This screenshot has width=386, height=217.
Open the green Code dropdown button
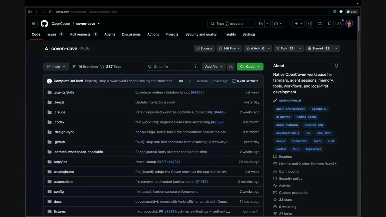click(250, 67)
